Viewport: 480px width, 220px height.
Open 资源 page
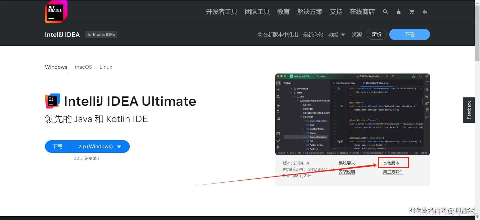357,34
